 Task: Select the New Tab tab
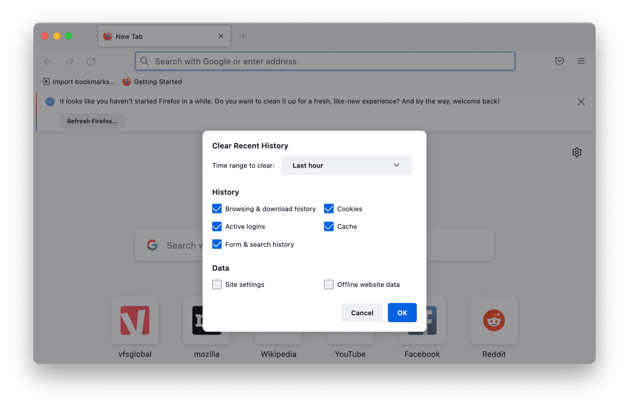164,36
